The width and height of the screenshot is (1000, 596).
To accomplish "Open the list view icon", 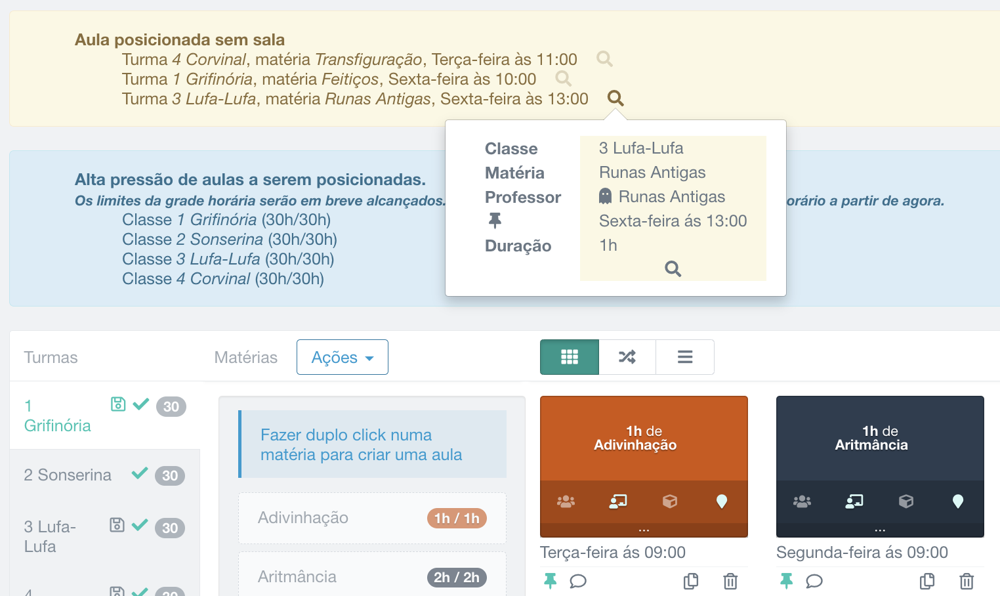I will 684,356.
